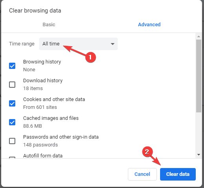Uncheck Cached images and files

coord(12,122)
